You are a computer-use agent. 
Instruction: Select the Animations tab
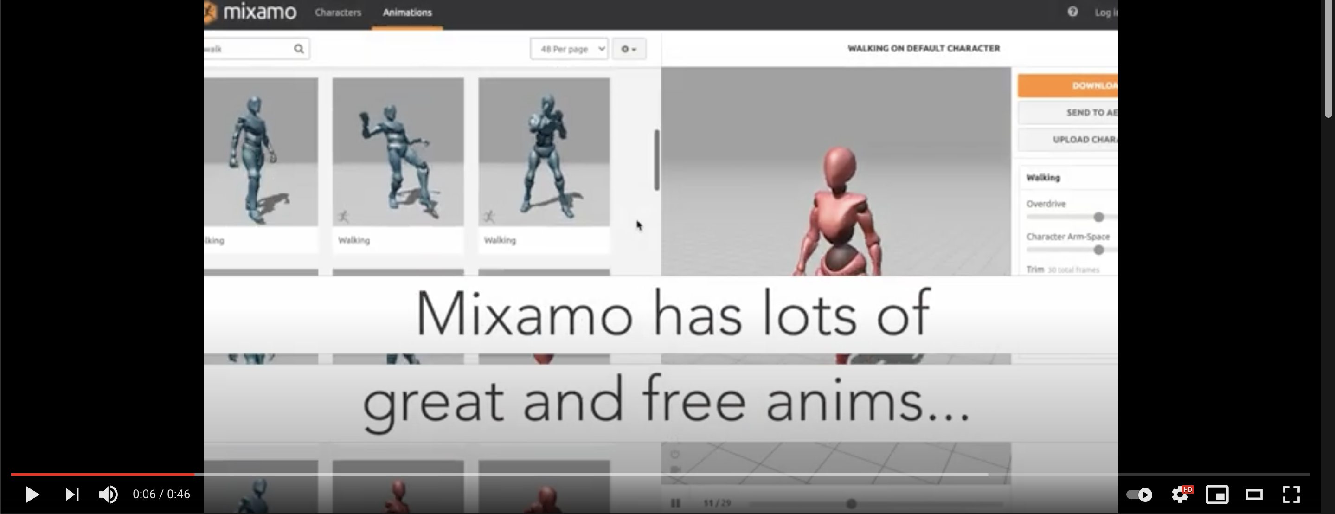407,13
